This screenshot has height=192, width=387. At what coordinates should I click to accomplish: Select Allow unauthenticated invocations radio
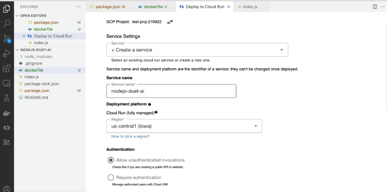coord(111,160)
